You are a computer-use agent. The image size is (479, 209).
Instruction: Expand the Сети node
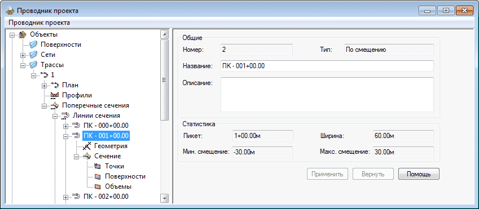[x=23, y=55]
